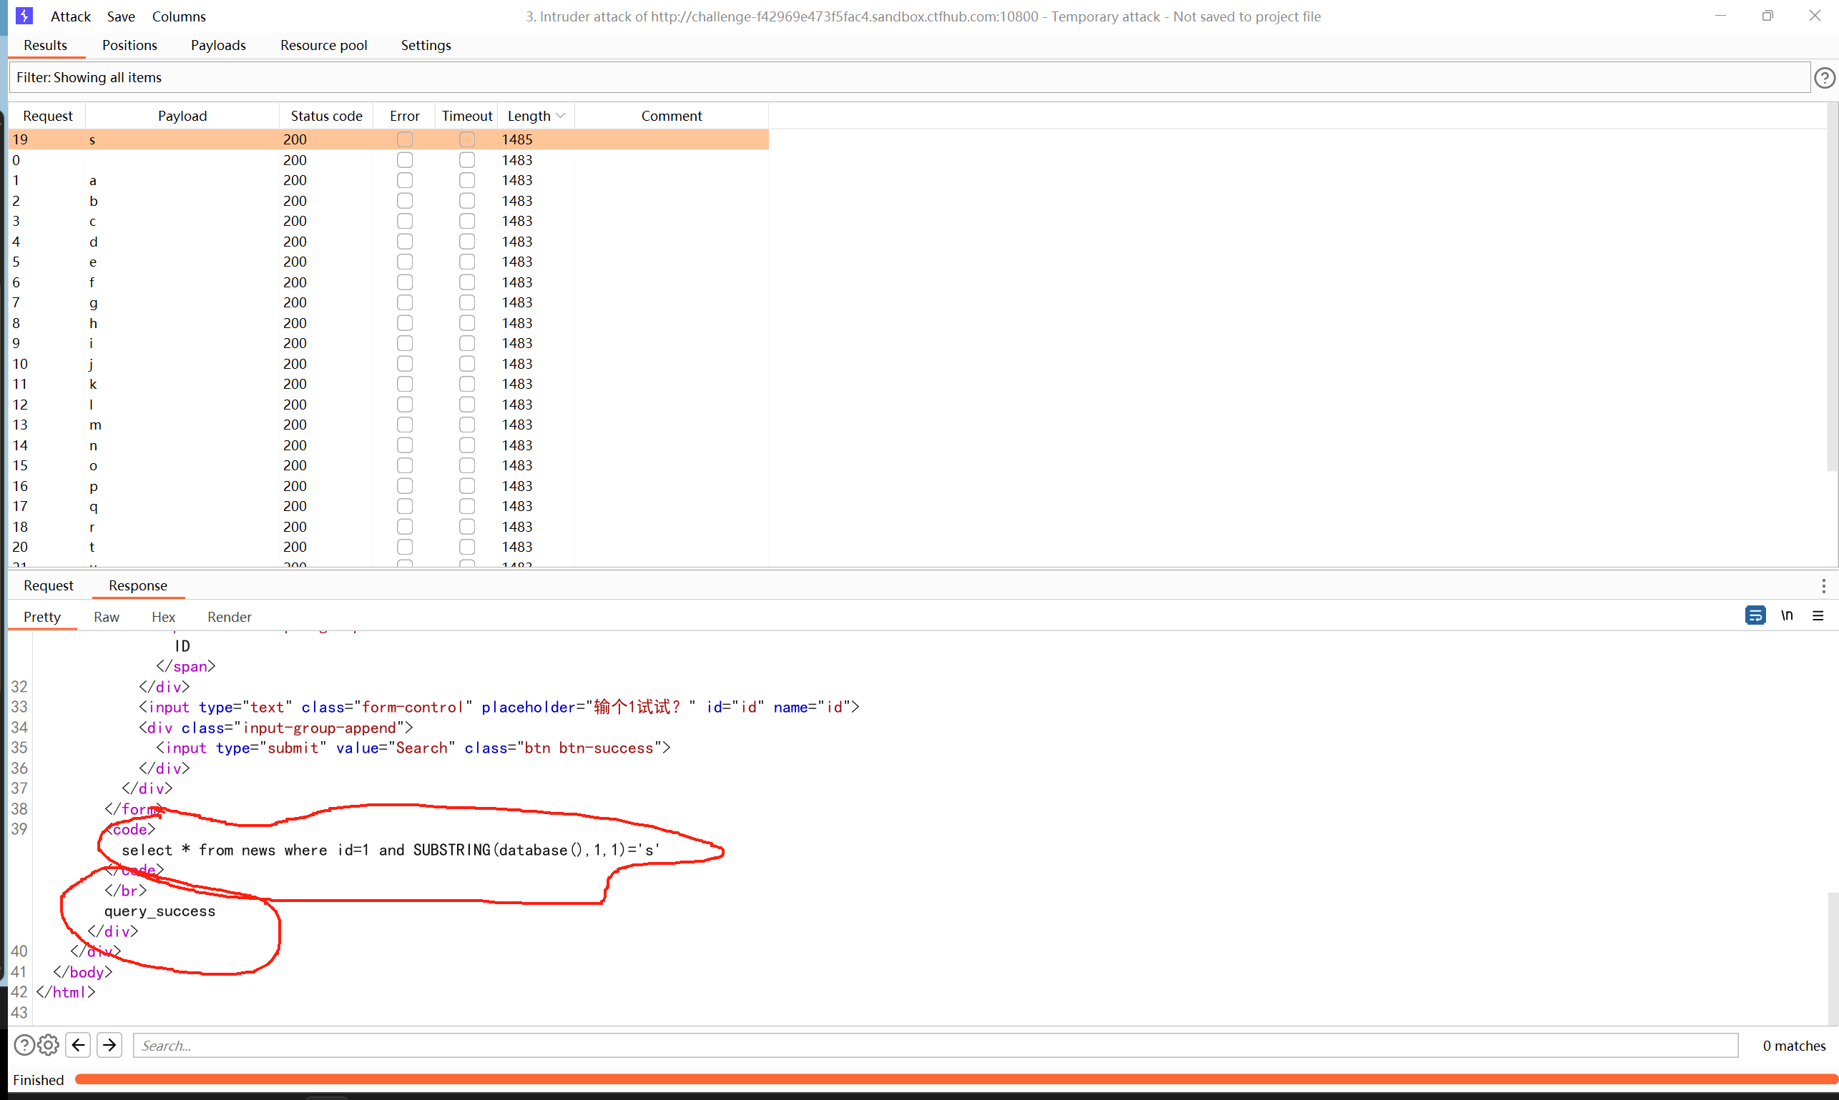Click the search help icon at bottom
The width and height of the screenshot is (1839, 1100).
24,1045
